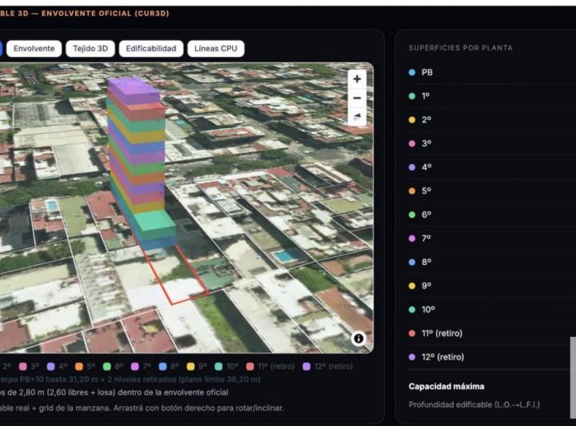This screenshot has width=576, height=426.
Task: Click the orange 5º color dot in panel
Action: [x=412, y=191]
